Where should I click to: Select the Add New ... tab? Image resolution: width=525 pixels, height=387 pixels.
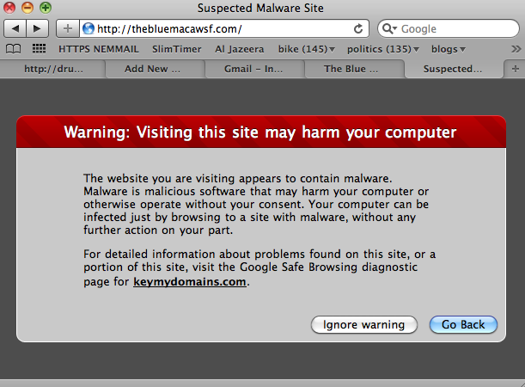tap(152, 69)
